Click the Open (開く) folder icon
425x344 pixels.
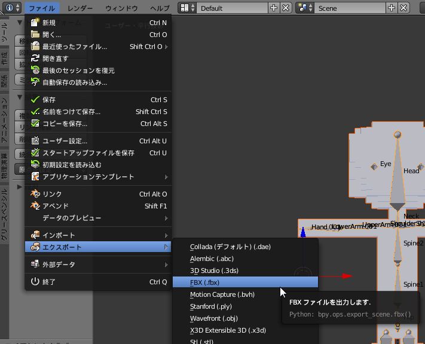pos(35,35)
